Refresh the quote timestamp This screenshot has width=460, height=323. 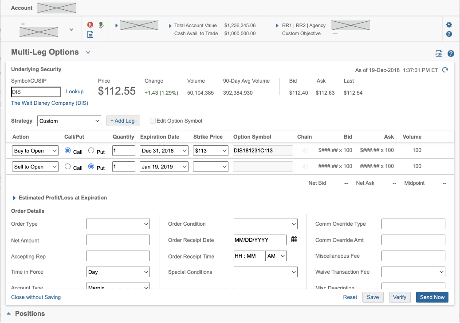click(x=445, y=70)
